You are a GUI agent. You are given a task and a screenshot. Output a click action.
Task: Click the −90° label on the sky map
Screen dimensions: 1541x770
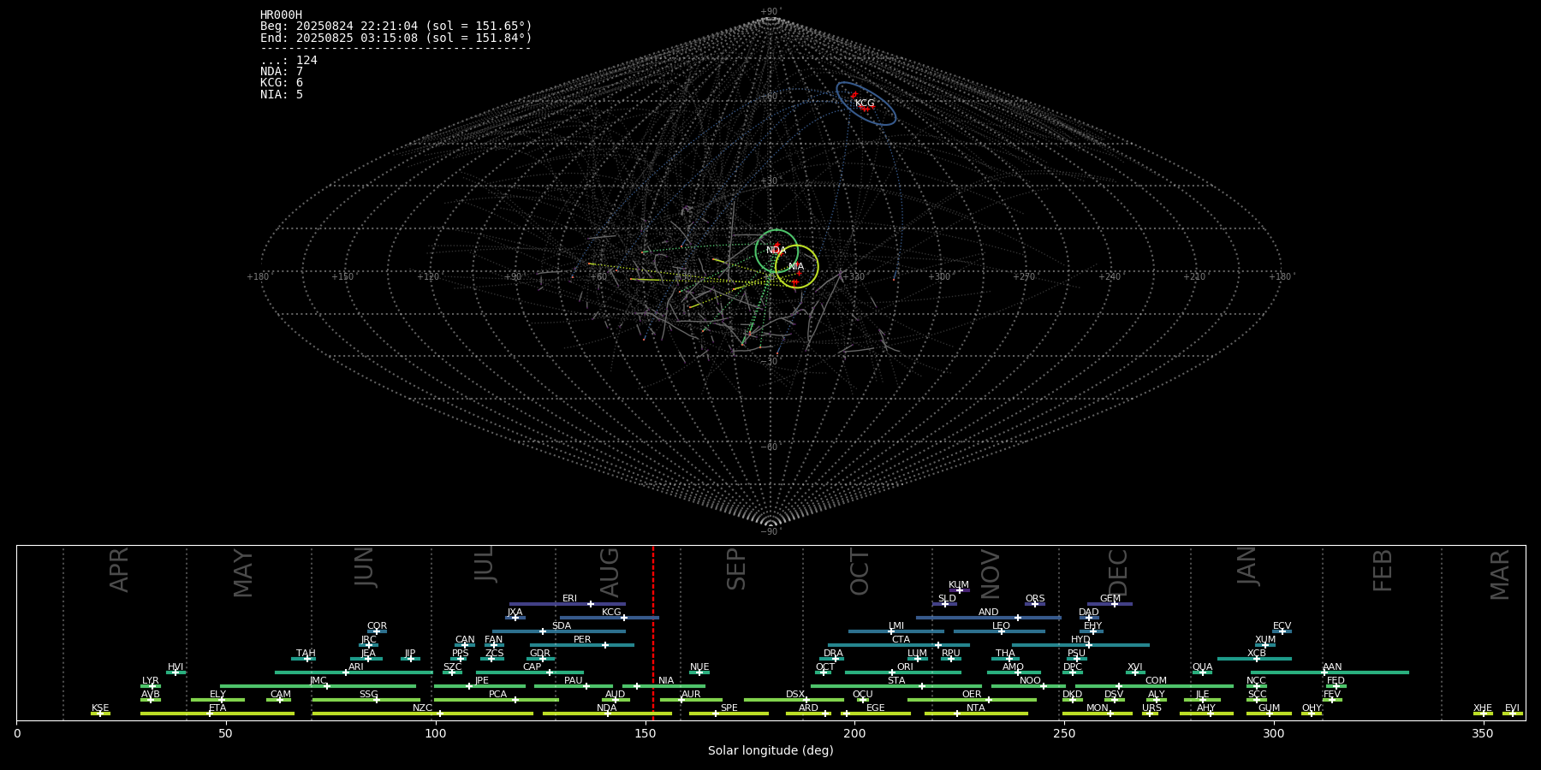(x=770, y=532)
